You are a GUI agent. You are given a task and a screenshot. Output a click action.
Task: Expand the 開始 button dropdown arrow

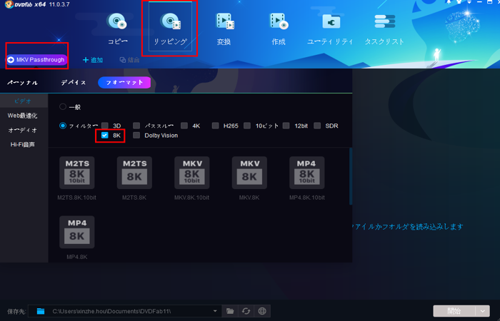click(482, 311)
